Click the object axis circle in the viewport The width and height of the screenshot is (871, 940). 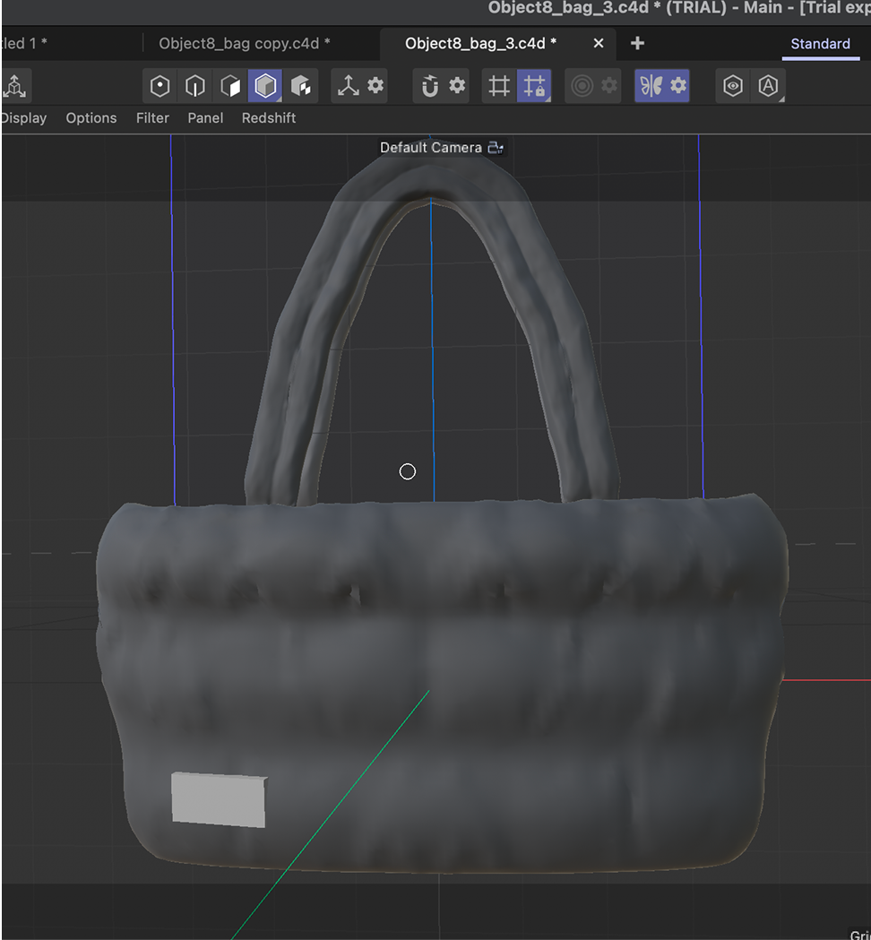[408, 471]
